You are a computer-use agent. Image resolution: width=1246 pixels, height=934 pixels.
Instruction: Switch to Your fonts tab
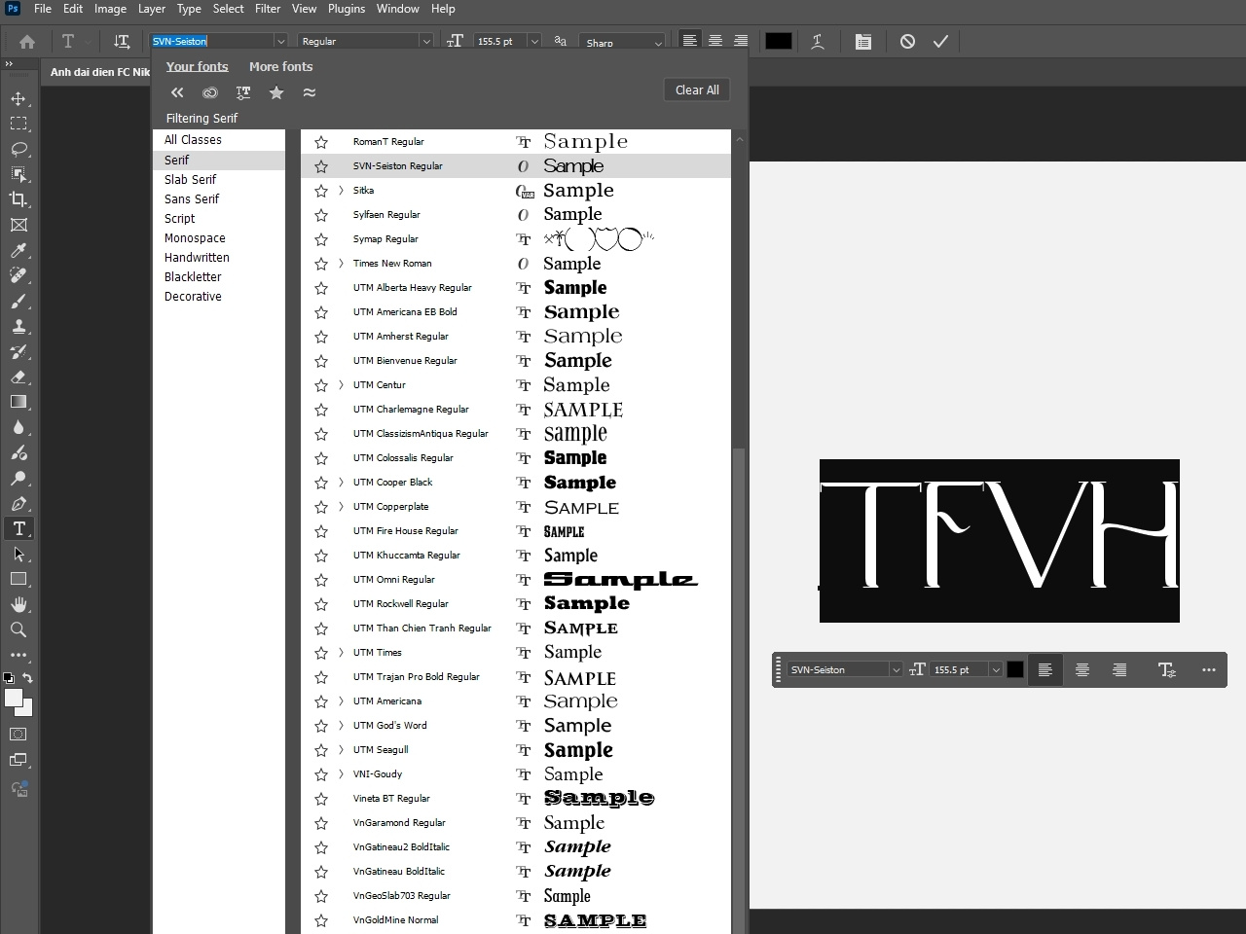tap(197, 67)
